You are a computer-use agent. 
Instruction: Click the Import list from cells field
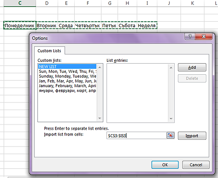(x=136, y=136)
